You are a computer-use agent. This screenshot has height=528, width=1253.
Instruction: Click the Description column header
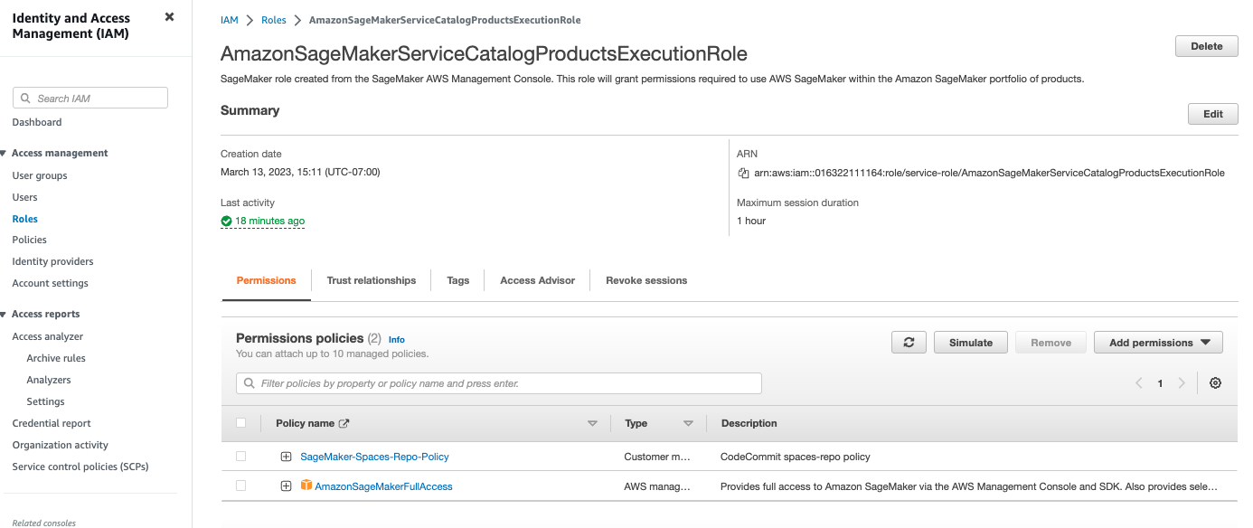[x=749, y=423]
